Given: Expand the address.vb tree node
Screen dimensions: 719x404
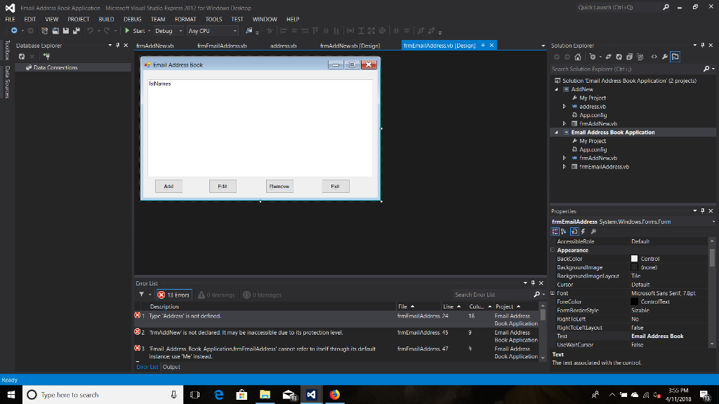Looking at the screenshot, I should click(x=565, y=107).
